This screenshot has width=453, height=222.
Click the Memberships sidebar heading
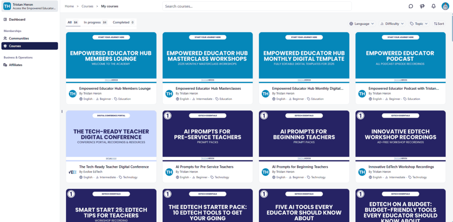[12, 31]
